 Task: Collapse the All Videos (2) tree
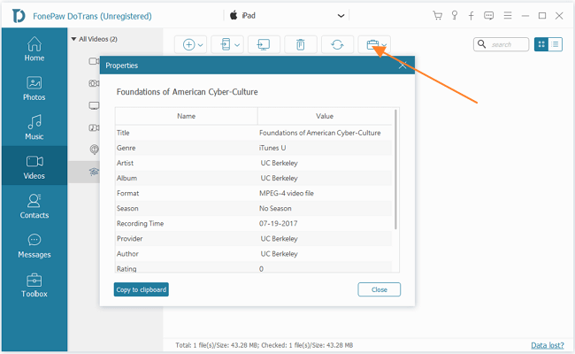pos(73,39)
